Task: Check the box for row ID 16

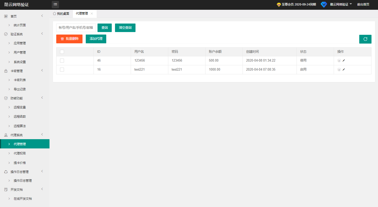Action: pos(62,70)
